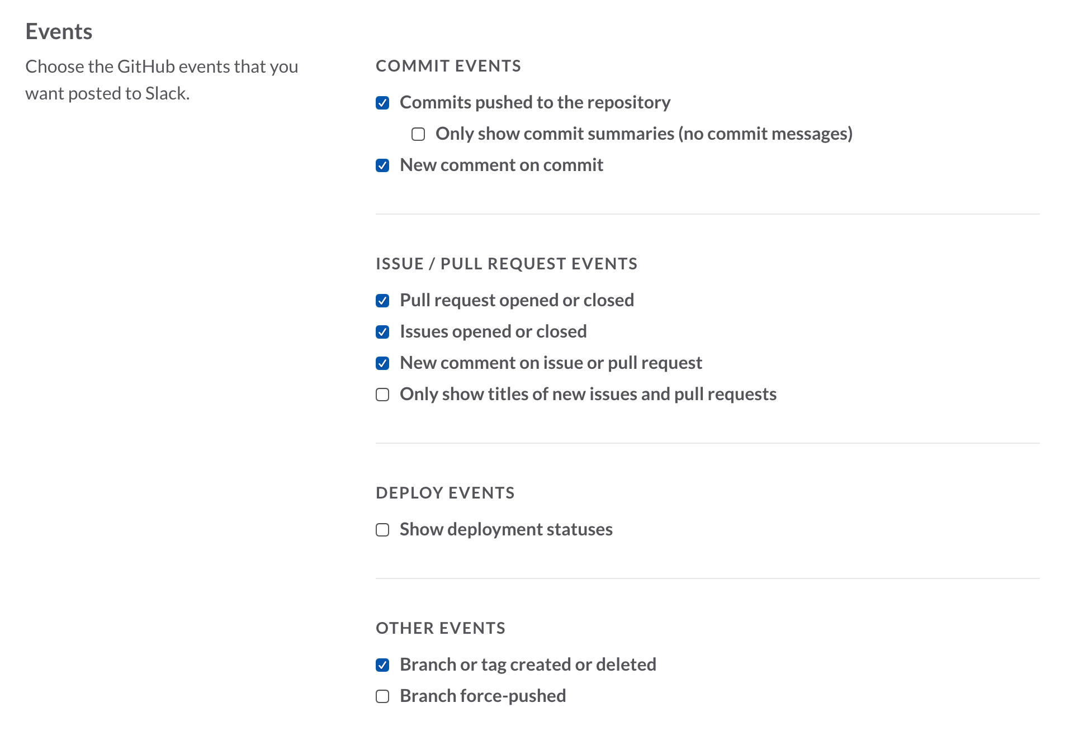The width and height of the screenshot is (1069, 731).
Task: Untick the New comment on commit checkbox
Action: coord(382,165)
